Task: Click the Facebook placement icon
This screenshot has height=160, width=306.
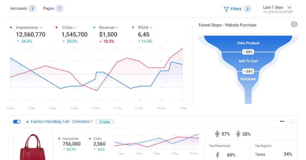Action: pos(218,155)
